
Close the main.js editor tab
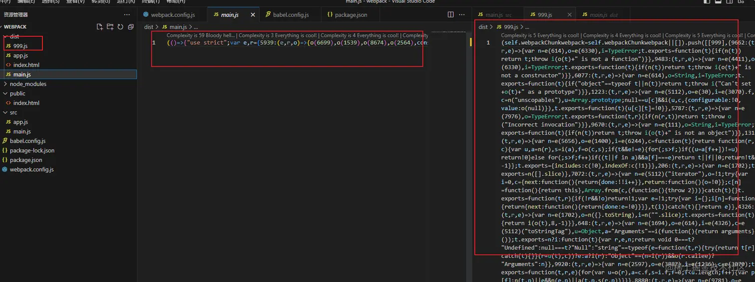tap(253, 15)
